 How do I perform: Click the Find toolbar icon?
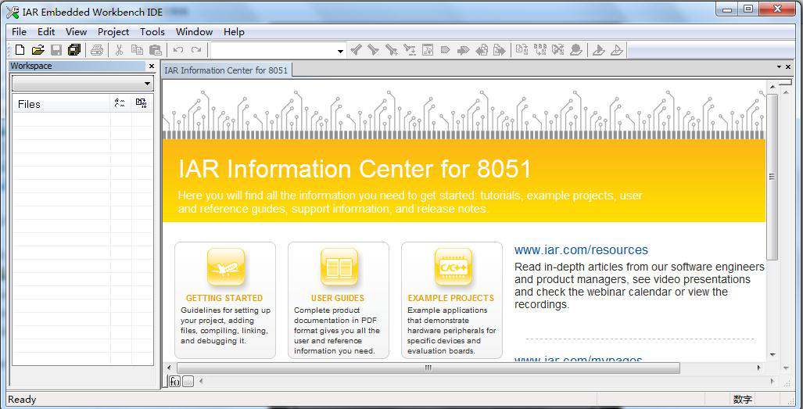391,50
